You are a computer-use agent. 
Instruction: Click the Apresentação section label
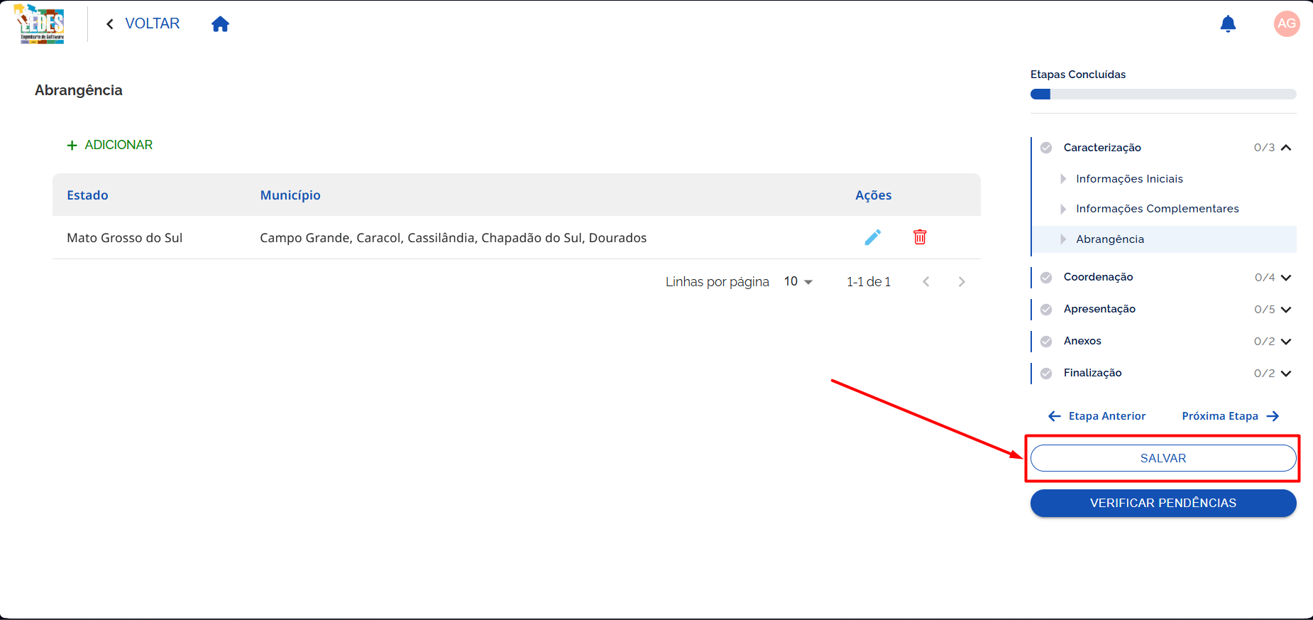tap(1099, 309)
